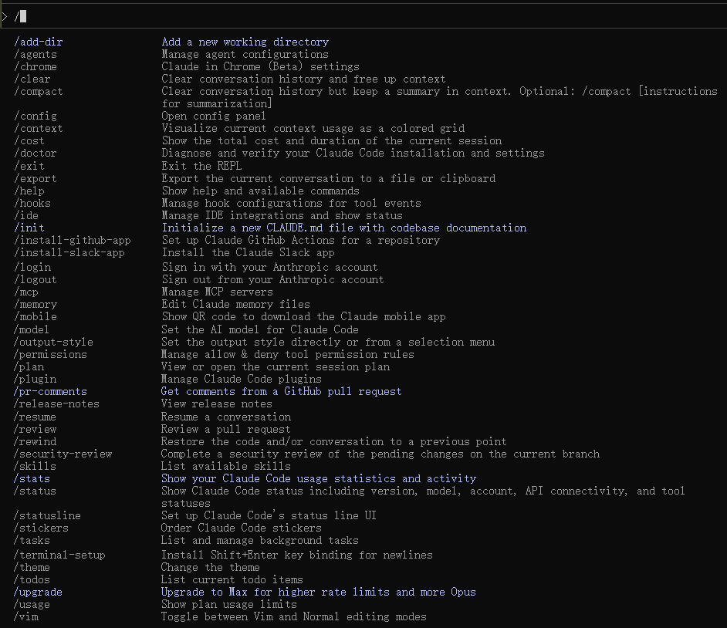Pick the /todos command
The image size is (727, 628).
(32, 580)
